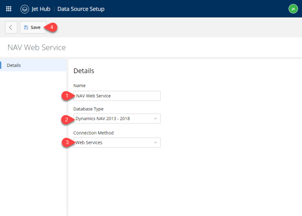
Task: Click the Connection Method dropdown arrow
Action: click(155, 143)
